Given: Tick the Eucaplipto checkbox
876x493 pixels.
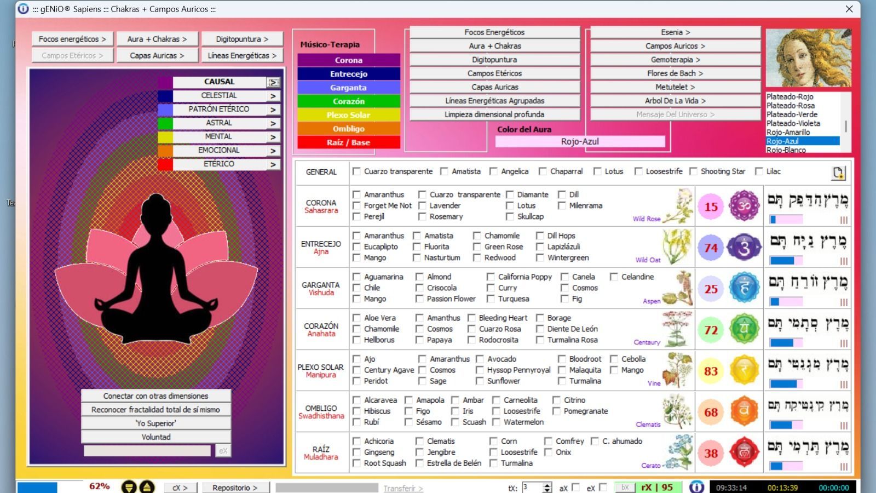Looking at the screenshot, I should point(357,246).
